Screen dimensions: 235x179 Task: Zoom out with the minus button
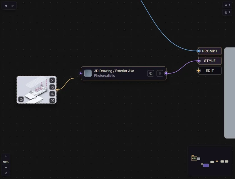6,168
